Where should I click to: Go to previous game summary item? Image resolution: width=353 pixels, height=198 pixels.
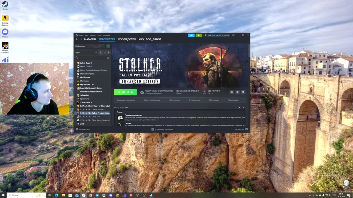click(x=235, y=108)
